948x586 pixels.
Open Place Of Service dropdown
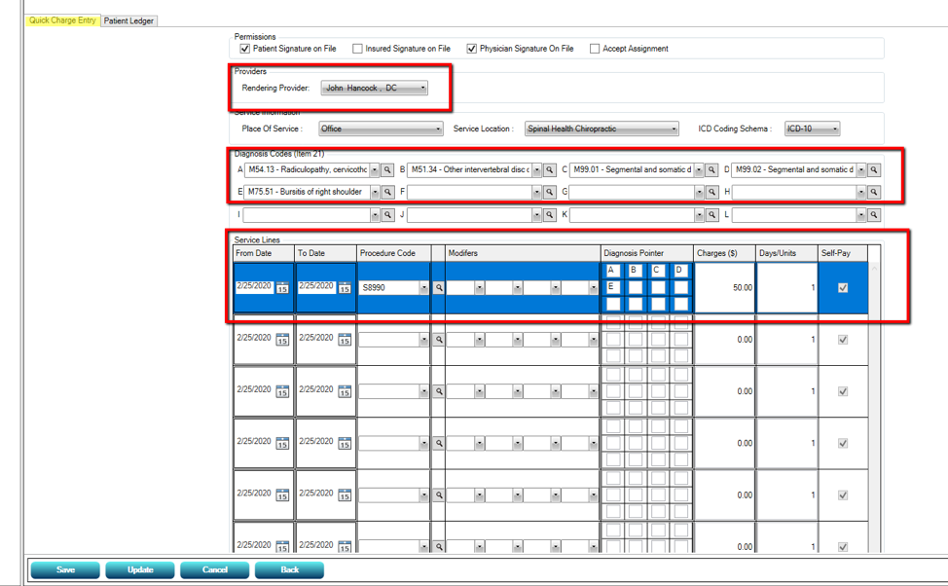coord(381,128)
